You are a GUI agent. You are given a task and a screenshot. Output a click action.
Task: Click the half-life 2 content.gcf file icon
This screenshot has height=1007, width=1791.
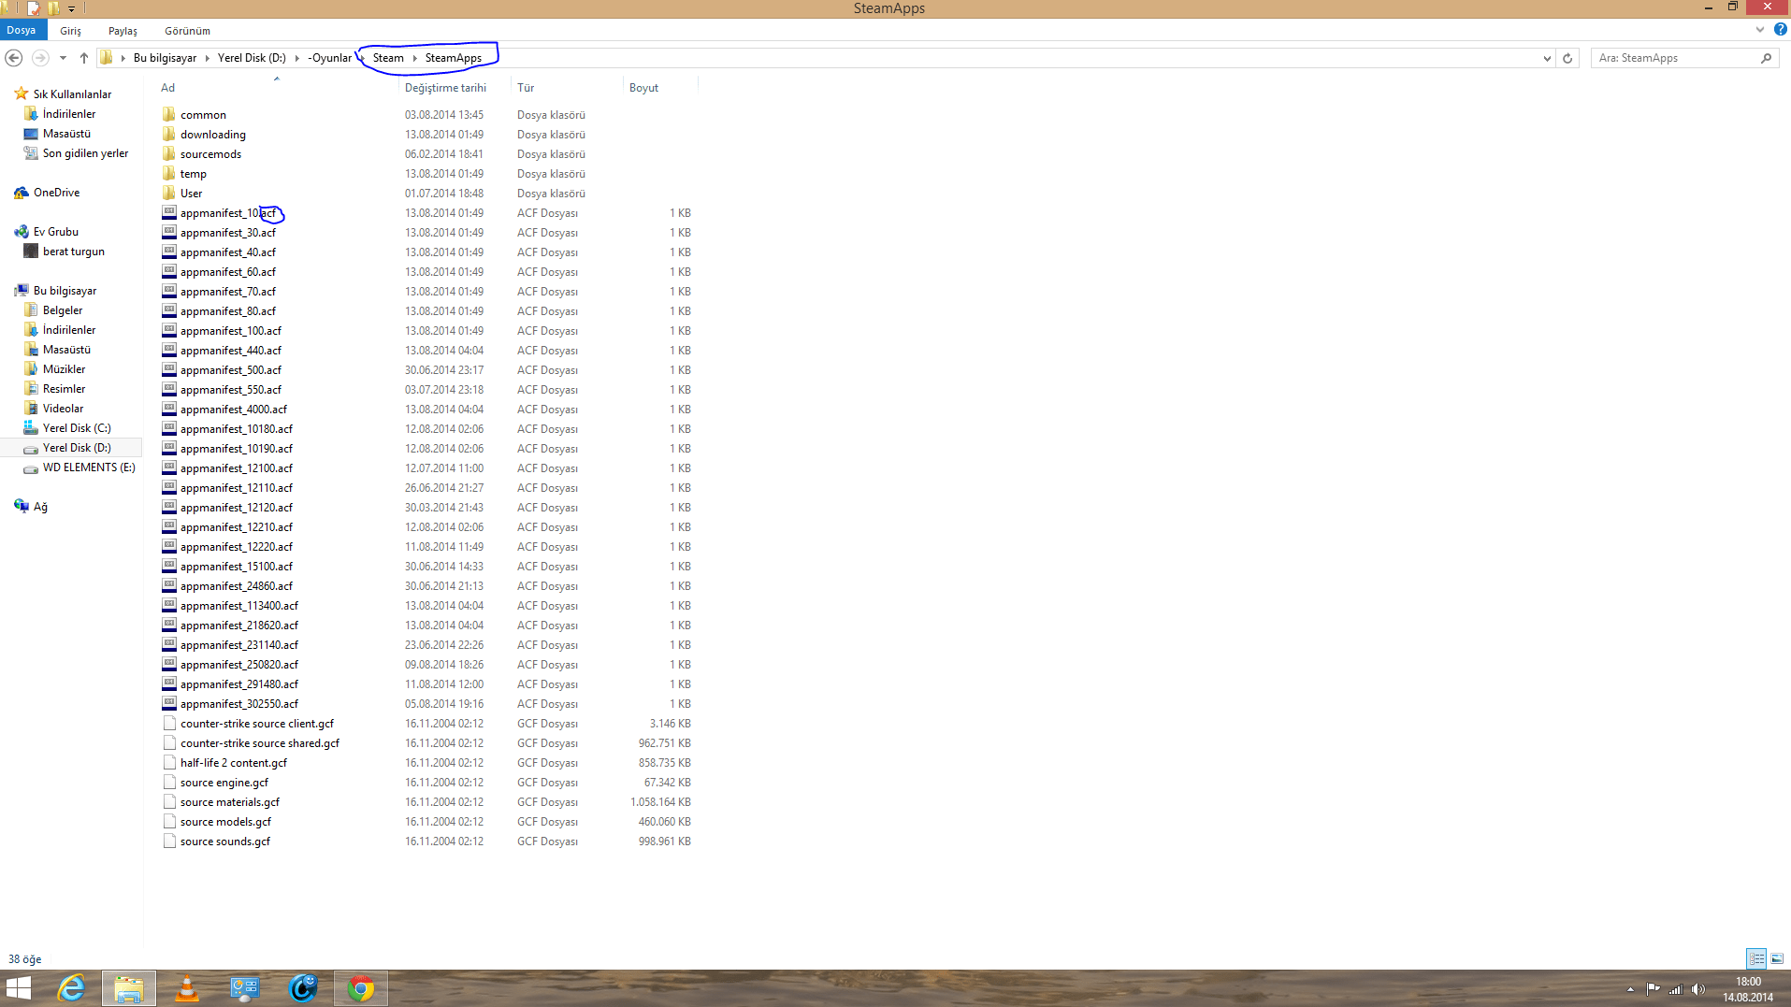click(x=169, y=762)
